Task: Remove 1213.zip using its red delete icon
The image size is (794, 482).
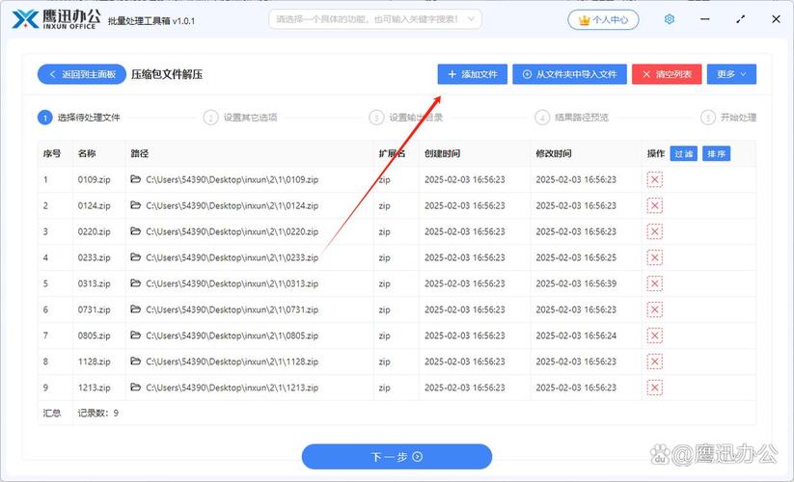Action: pyautogui.click(x=654, y=388)
